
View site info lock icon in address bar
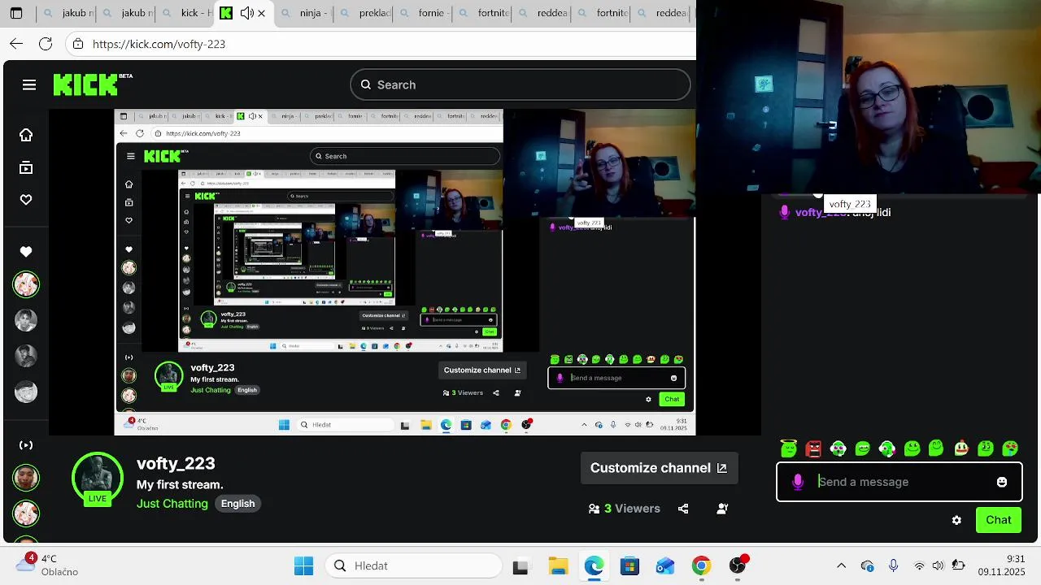77,44
